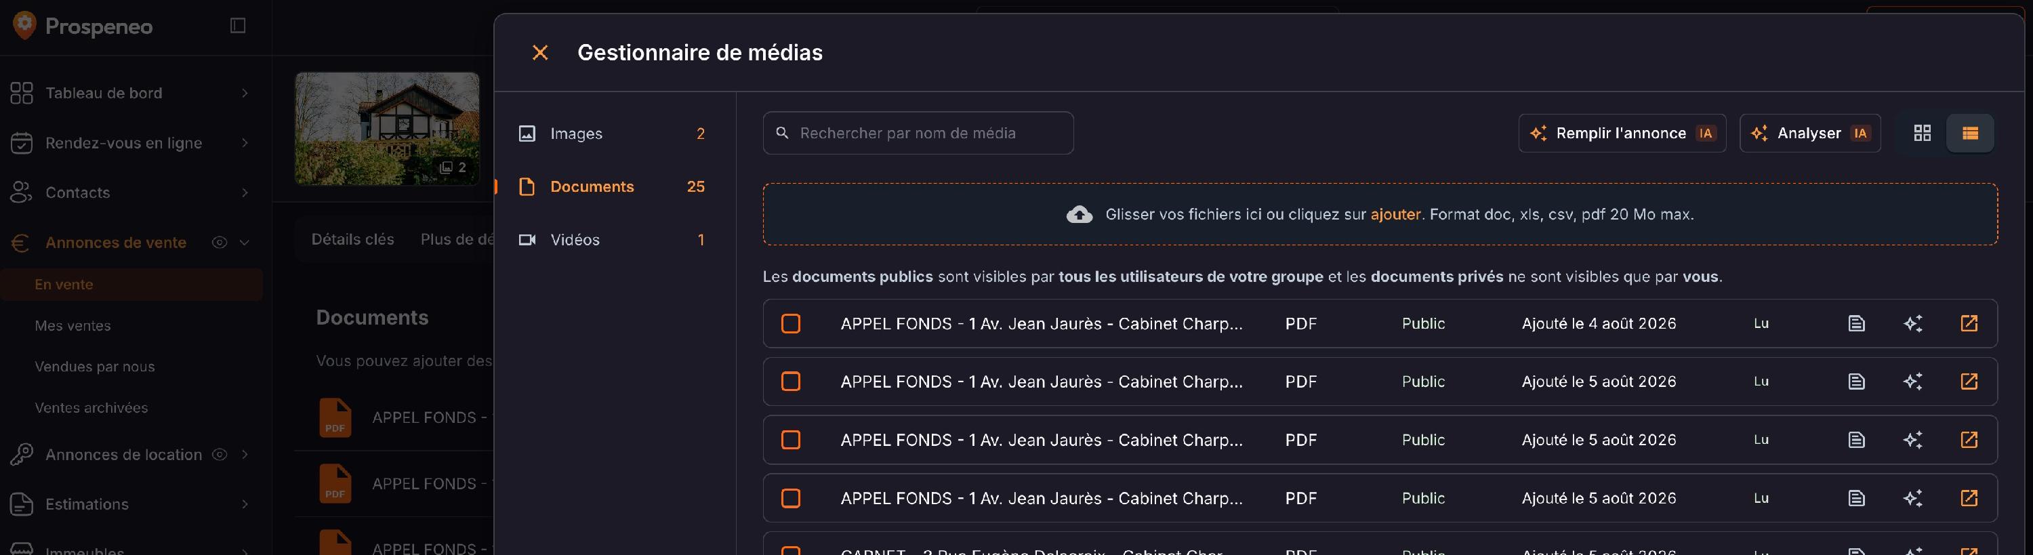2033x555 pixels.
Task: Select Vendues par nous in the sidebar
Action: [x=95, y=367]
